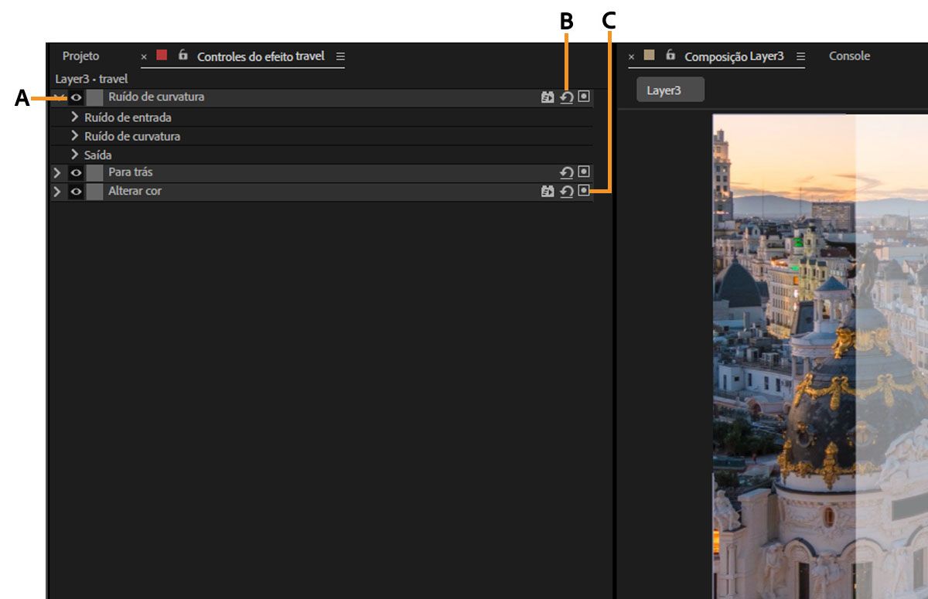Click the GPU acceleration icon on the Ruído de curvatura effect row

548,97
